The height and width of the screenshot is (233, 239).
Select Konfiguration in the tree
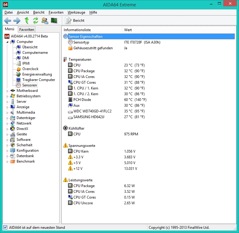27,150
